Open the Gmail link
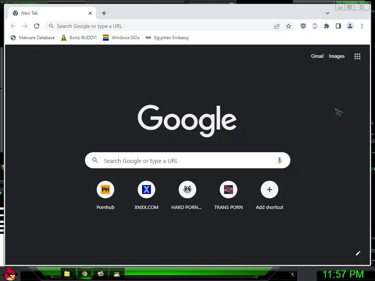Screen dimensions: 375x281 coord(317,56)
